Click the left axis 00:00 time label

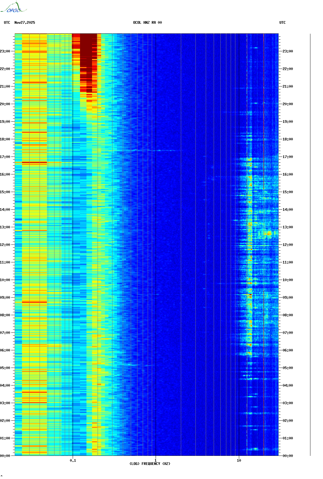point(5,456)
